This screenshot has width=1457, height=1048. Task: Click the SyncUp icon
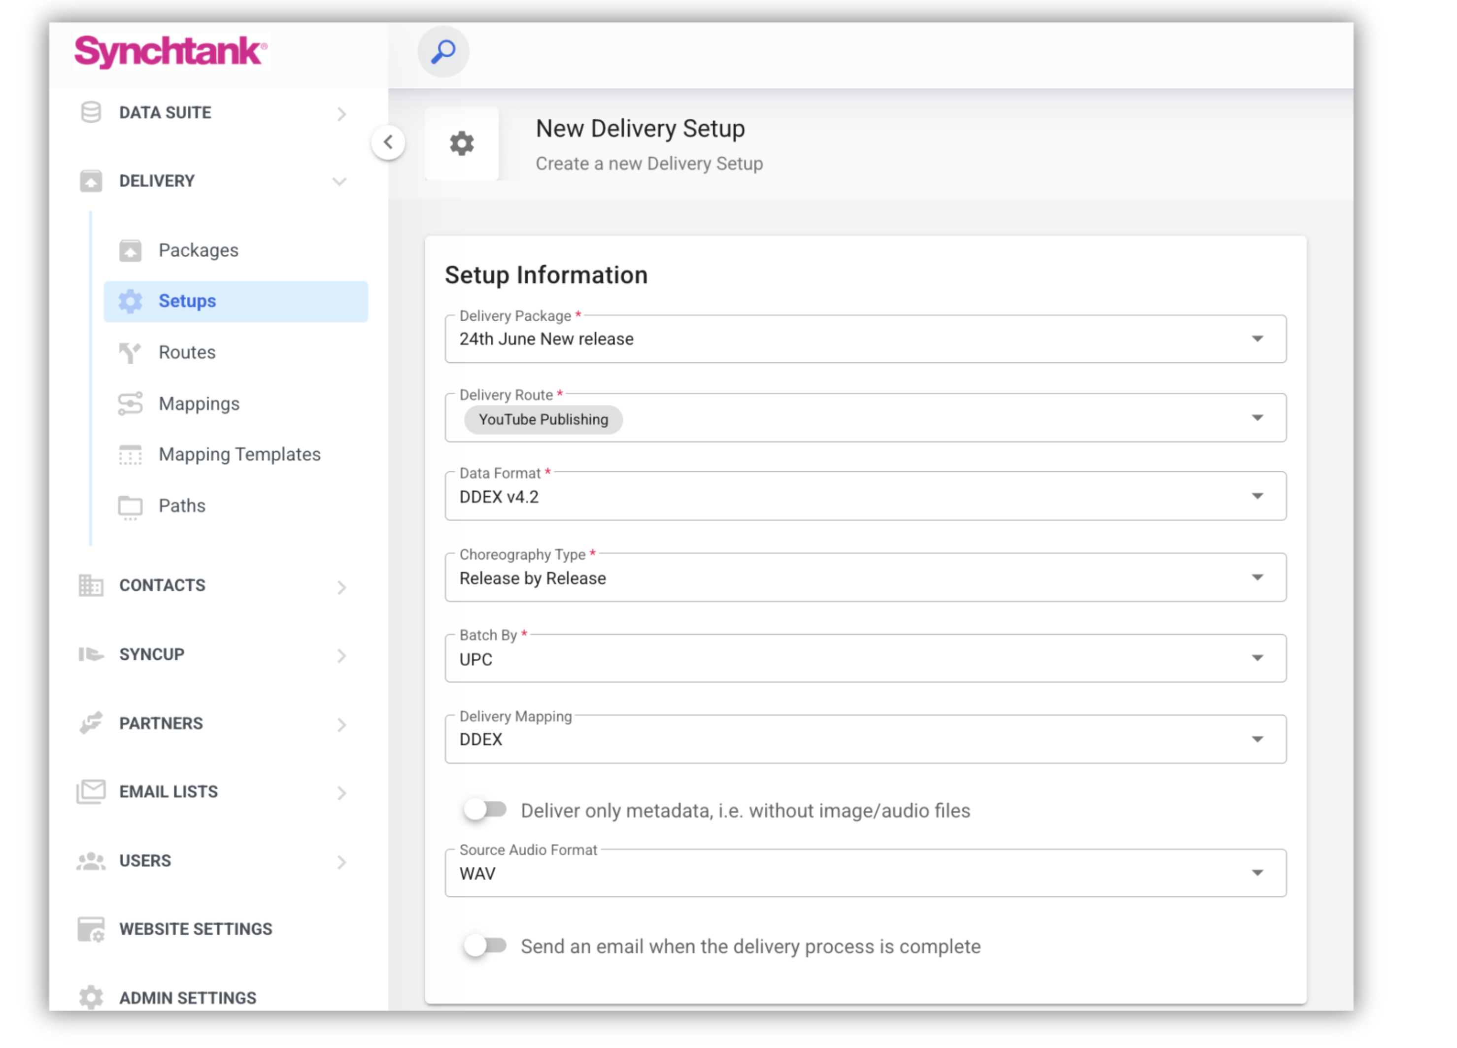click(x=91, y=655)
